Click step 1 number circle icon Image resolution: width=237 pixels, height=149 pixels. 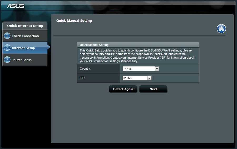(7, 36)
